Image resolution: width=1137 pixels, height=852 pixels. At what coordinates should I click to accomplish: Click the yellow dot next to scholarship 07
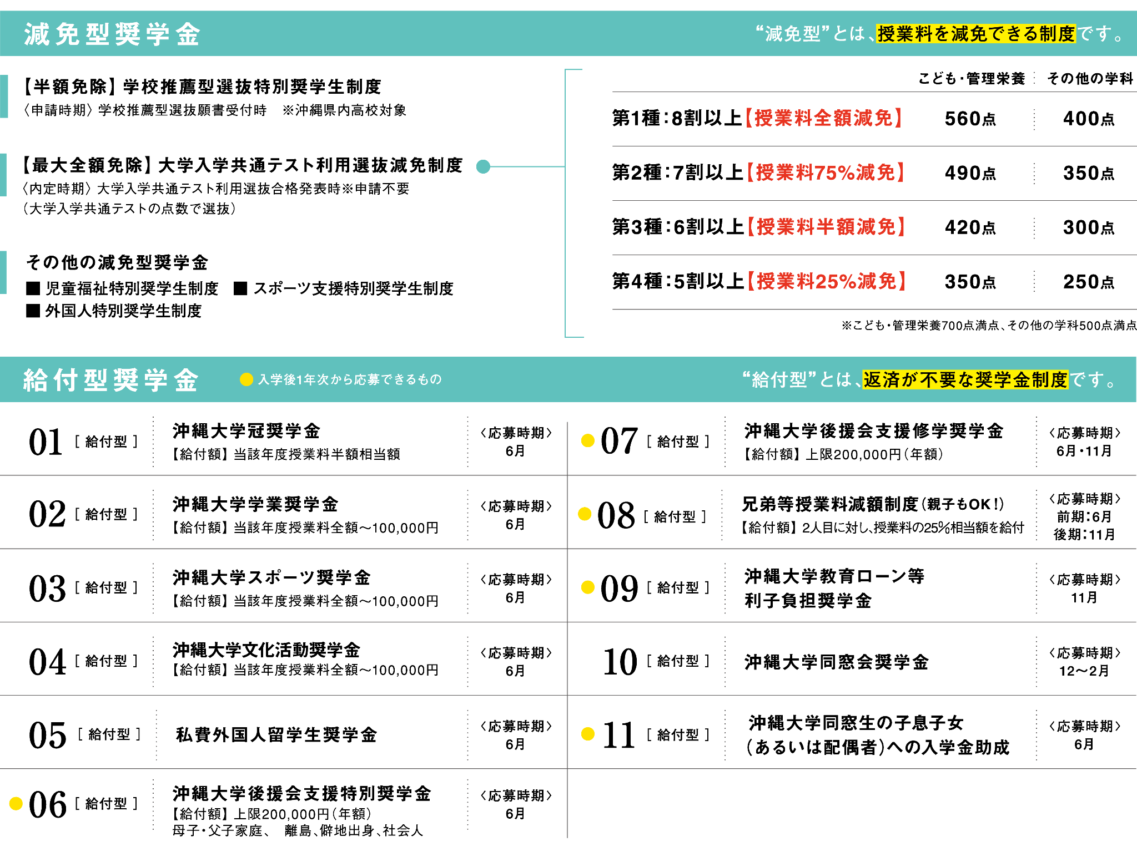coord(587,440)
